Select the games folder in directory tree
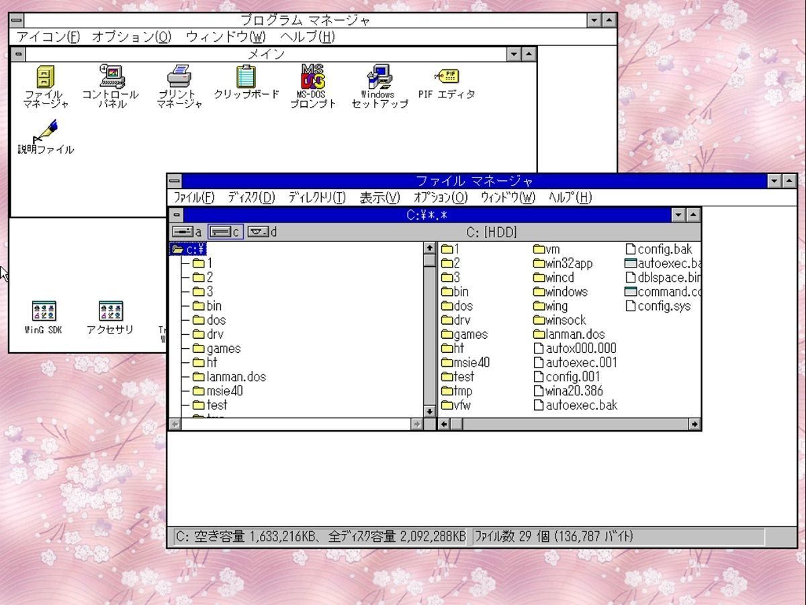This screenshot has height=605, width=806. (216, 348)
